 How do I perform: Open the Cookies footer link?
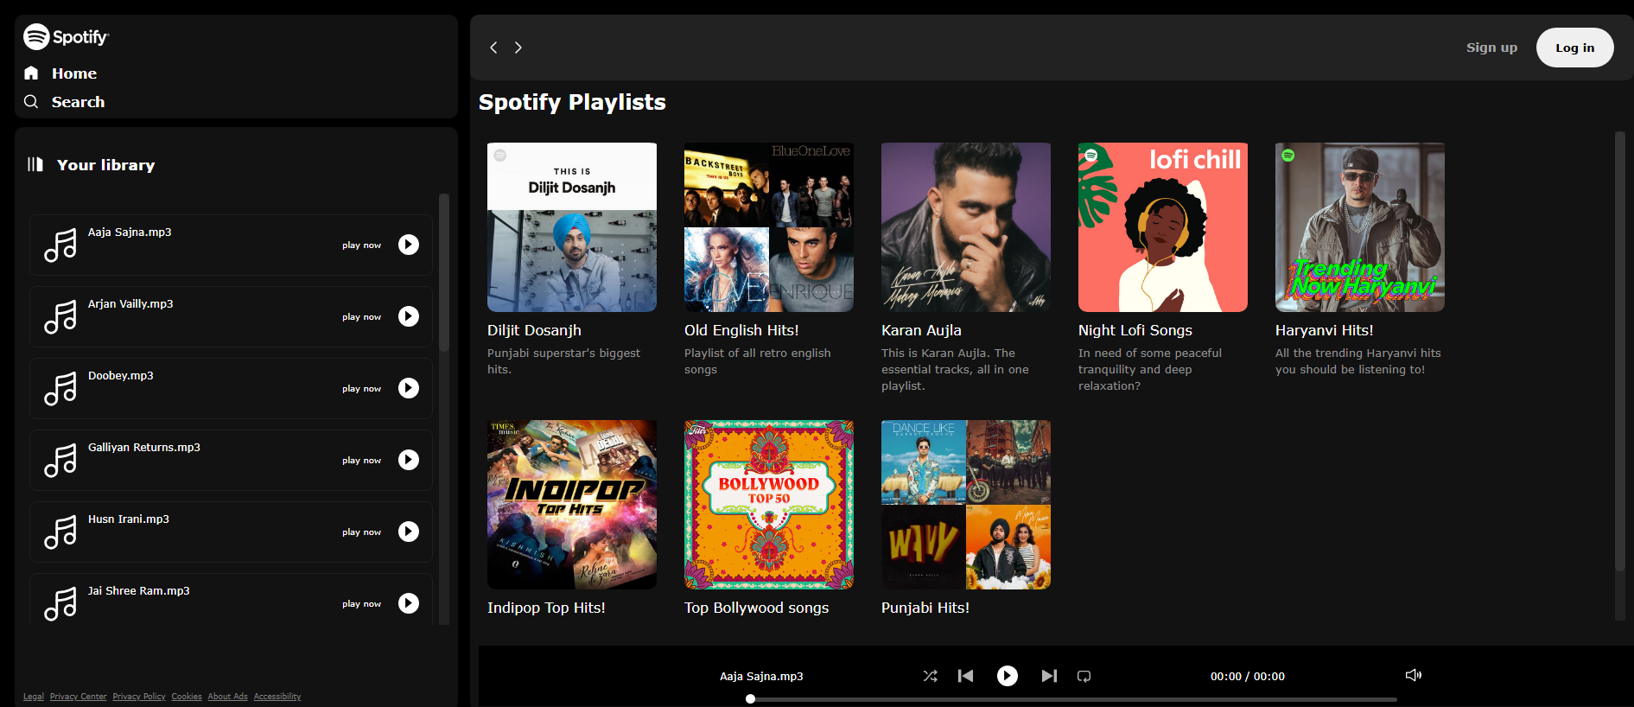(187, 697)
